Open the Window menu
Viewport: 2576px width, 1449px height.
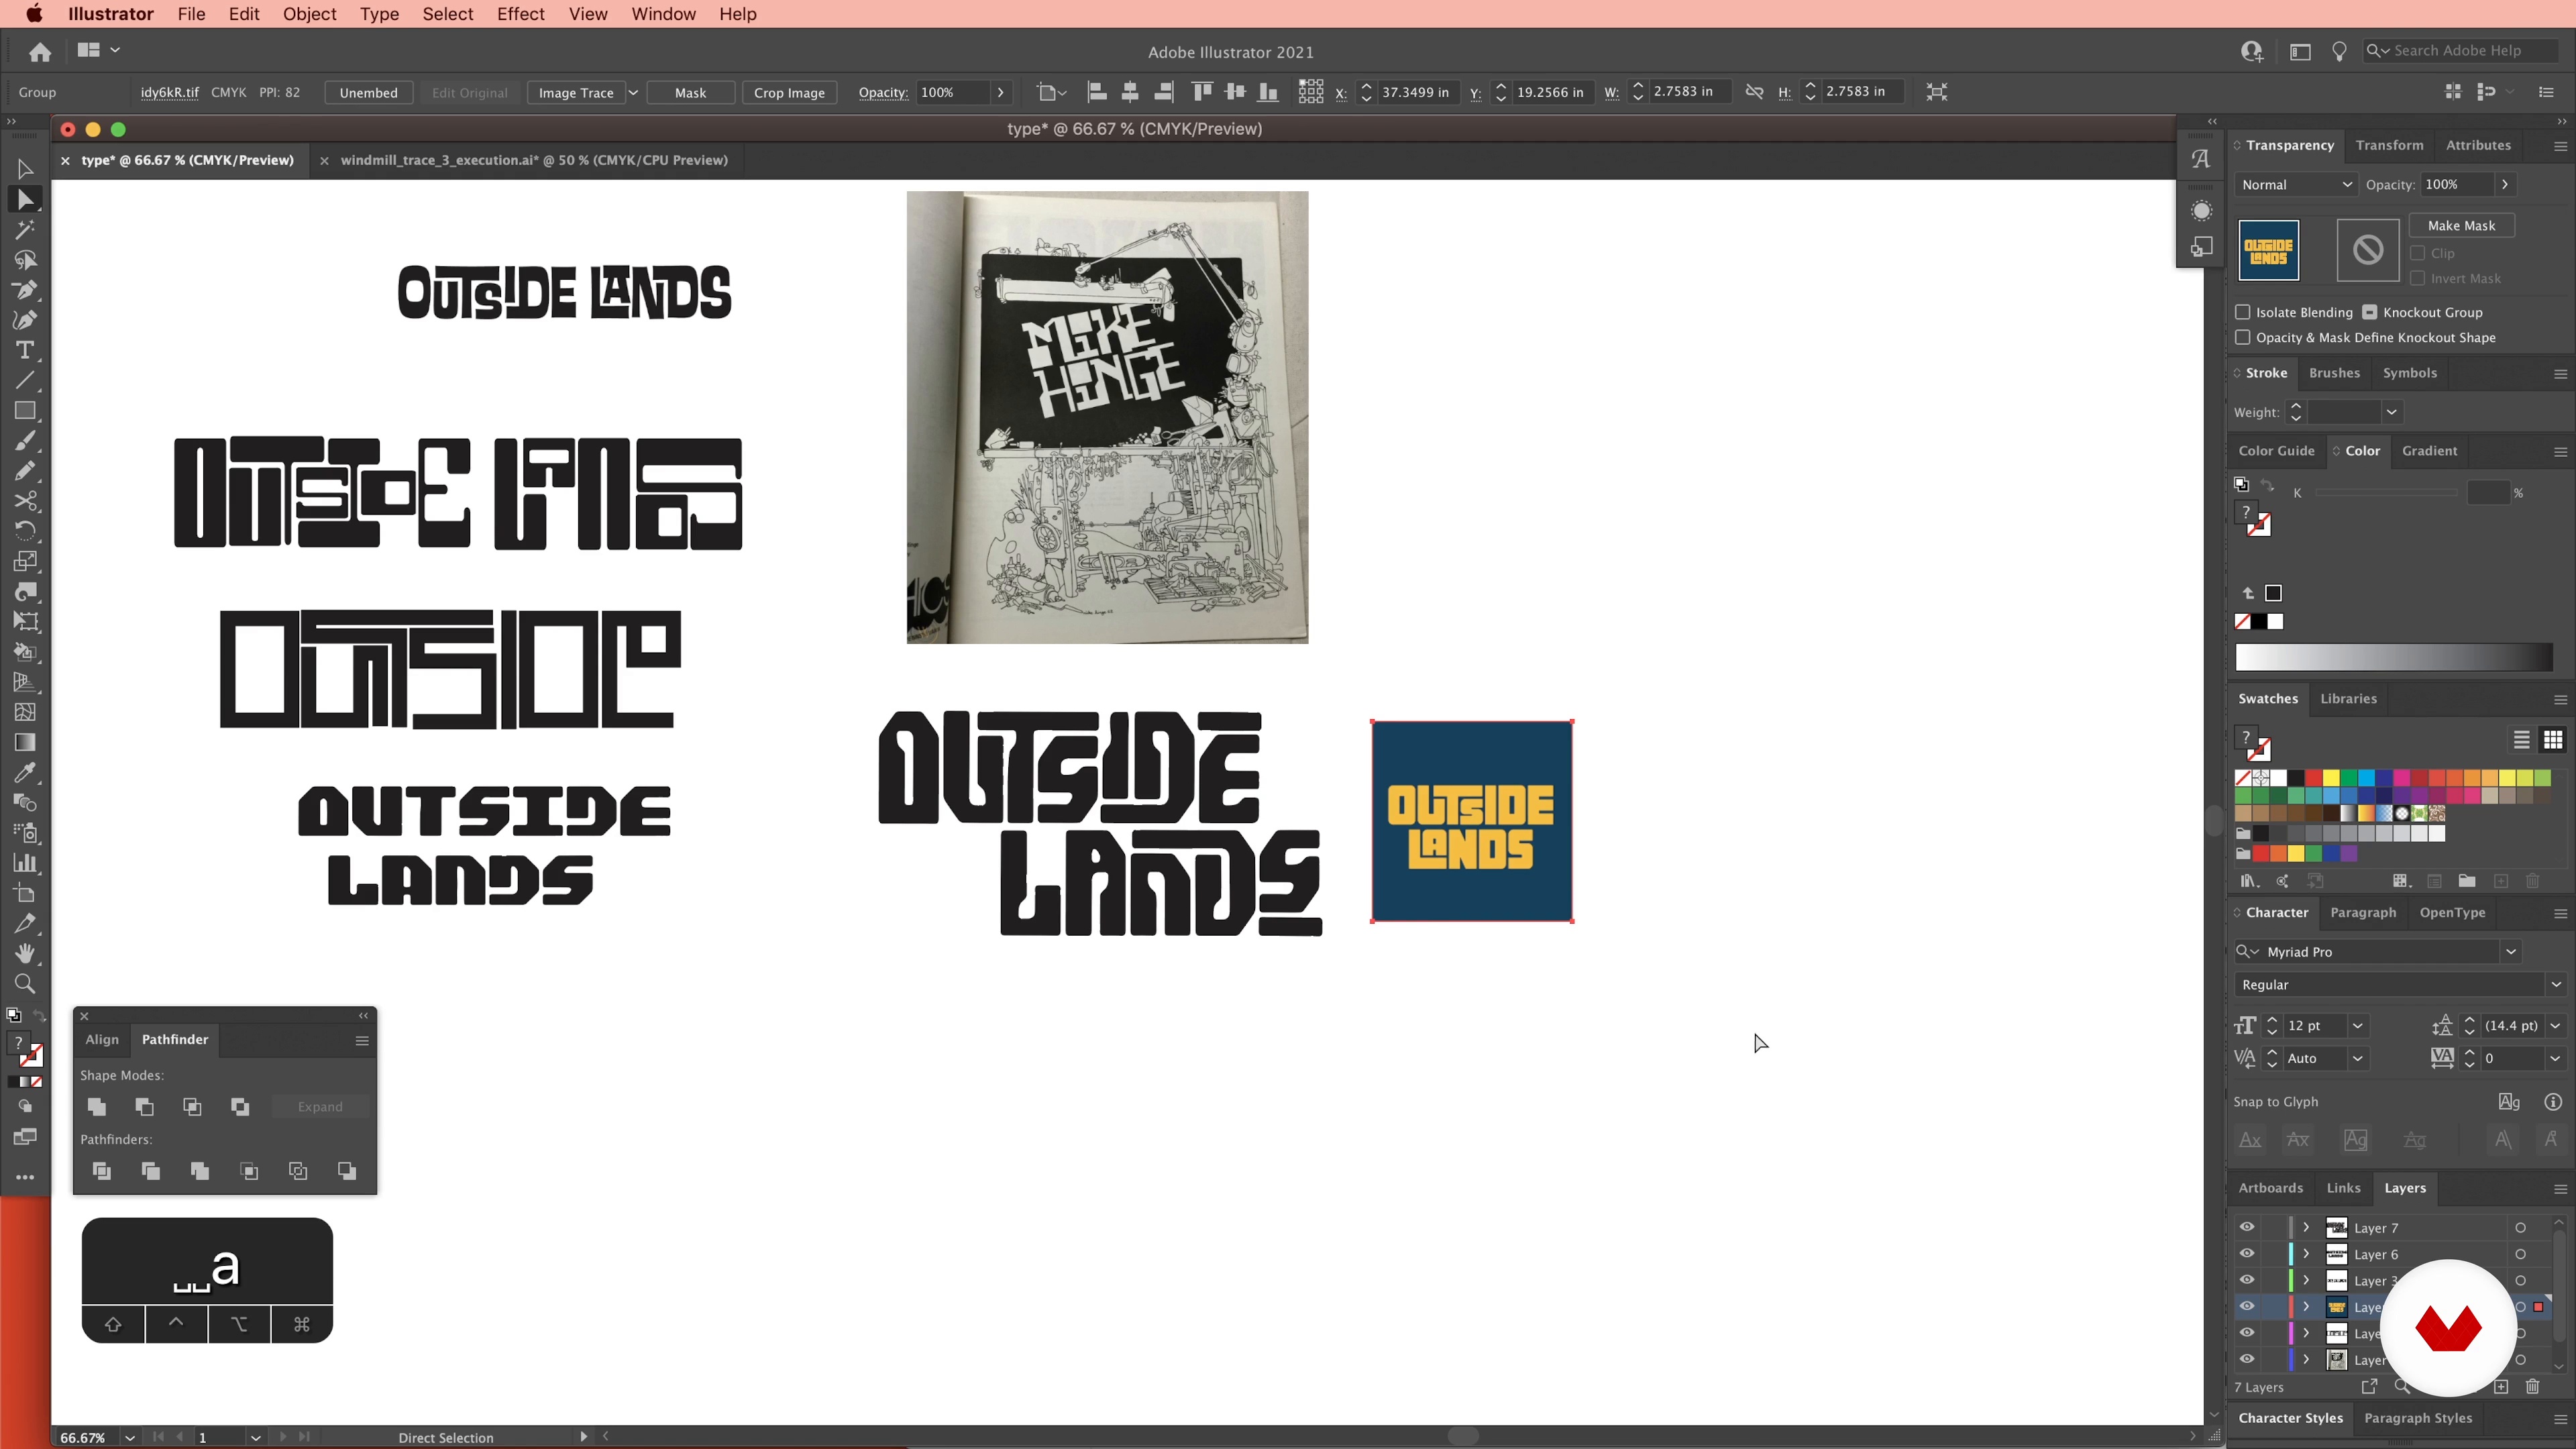click(663, 14)
